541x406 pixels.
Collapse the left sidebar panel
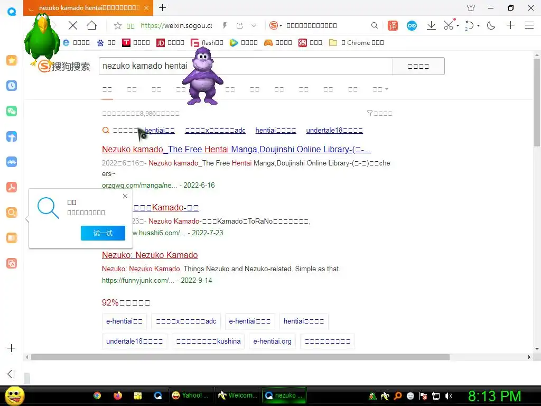[11, 374]
